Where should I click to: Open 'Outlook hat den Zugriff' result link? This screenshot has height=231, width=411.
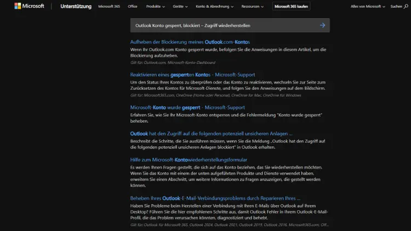pos(212,134)
